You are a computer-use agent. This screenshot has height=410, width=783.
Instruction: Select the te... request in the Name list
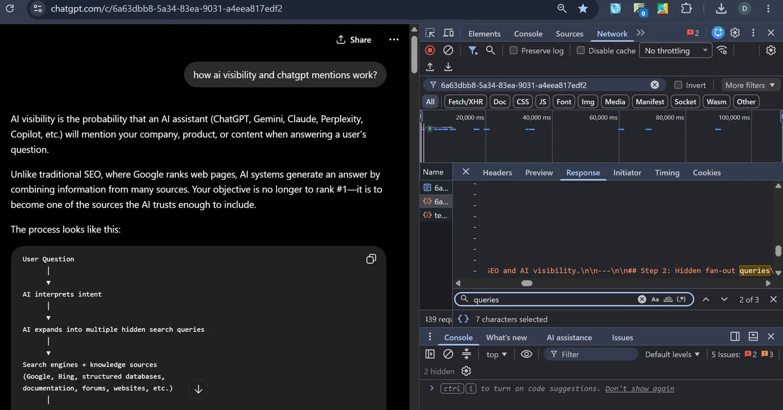436,215
